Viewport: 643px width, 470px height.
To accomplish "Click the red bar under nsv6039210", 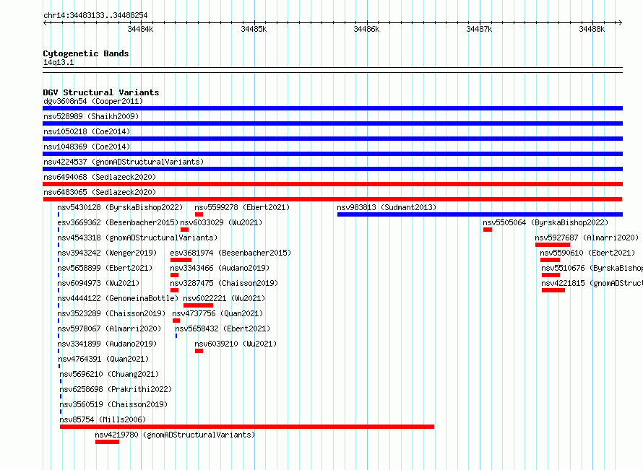I will pos(199,351).
